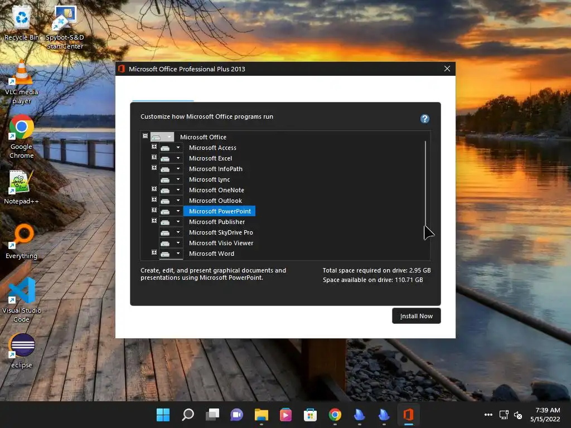Select Microsoft OneNote in the tree
The width and height of the screenshot is (571, 428).
(217, 190)
